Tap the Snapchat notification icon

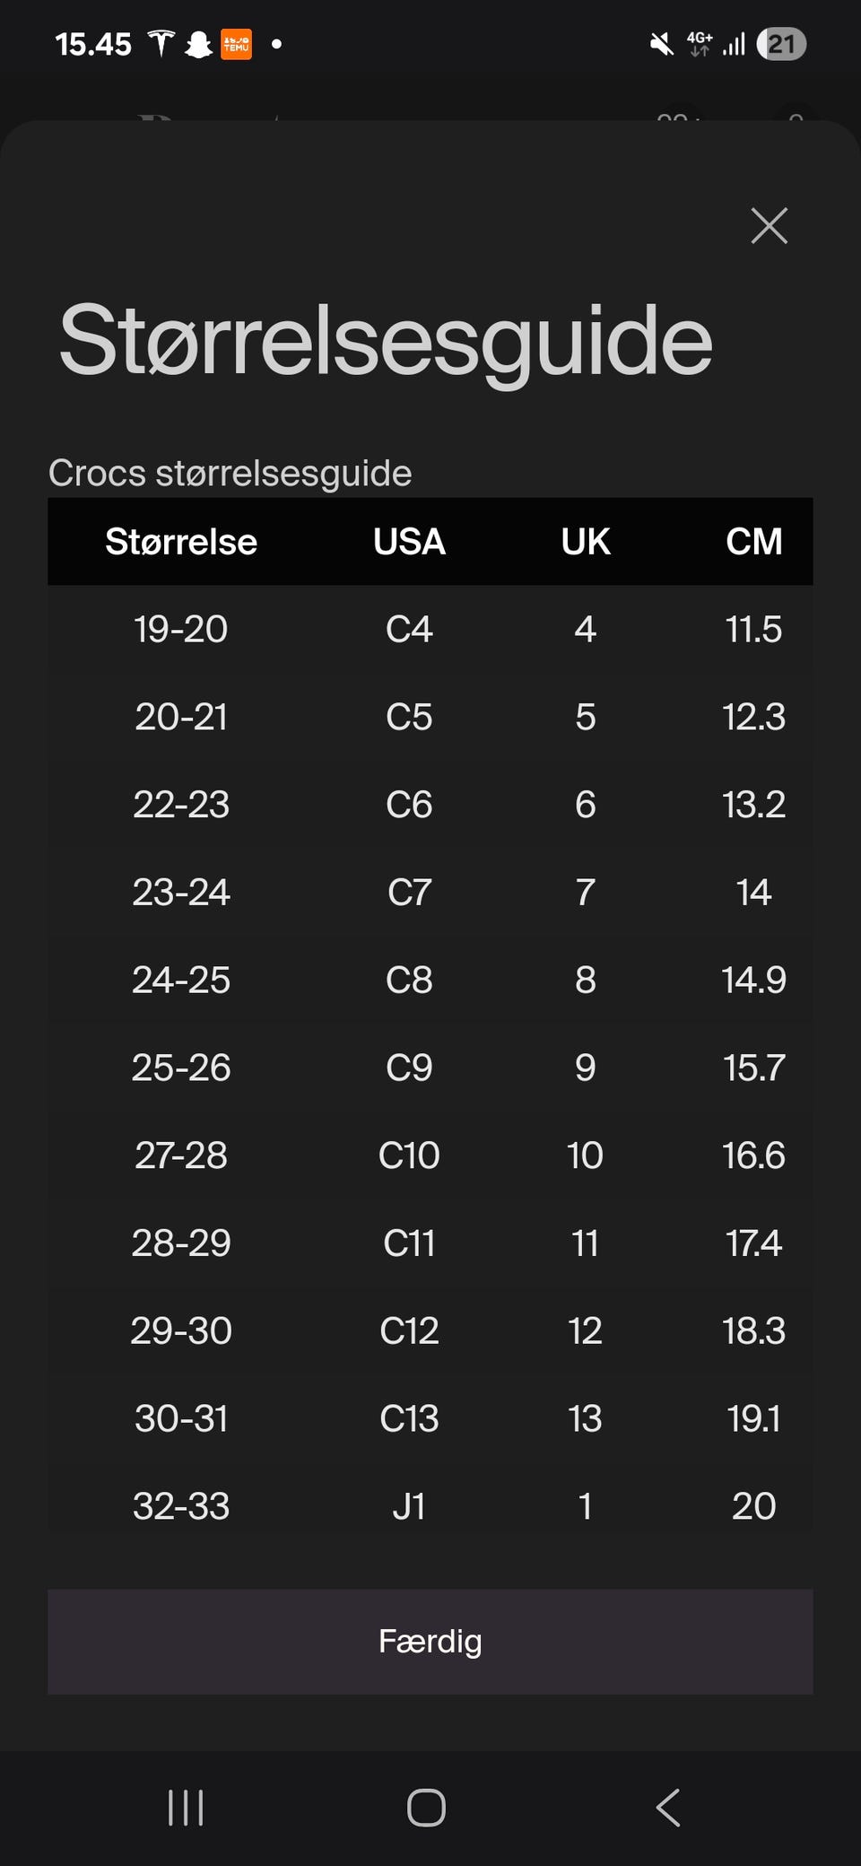point(198,44)
